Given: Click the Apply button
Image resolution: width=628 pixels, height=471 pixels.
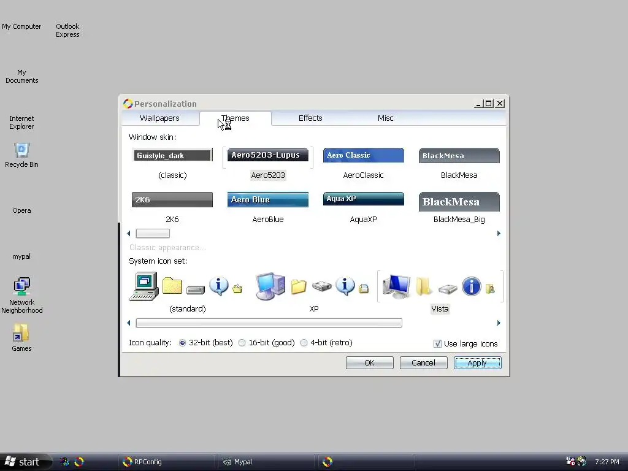Looking at the screenshot, I should coord(477,363).
